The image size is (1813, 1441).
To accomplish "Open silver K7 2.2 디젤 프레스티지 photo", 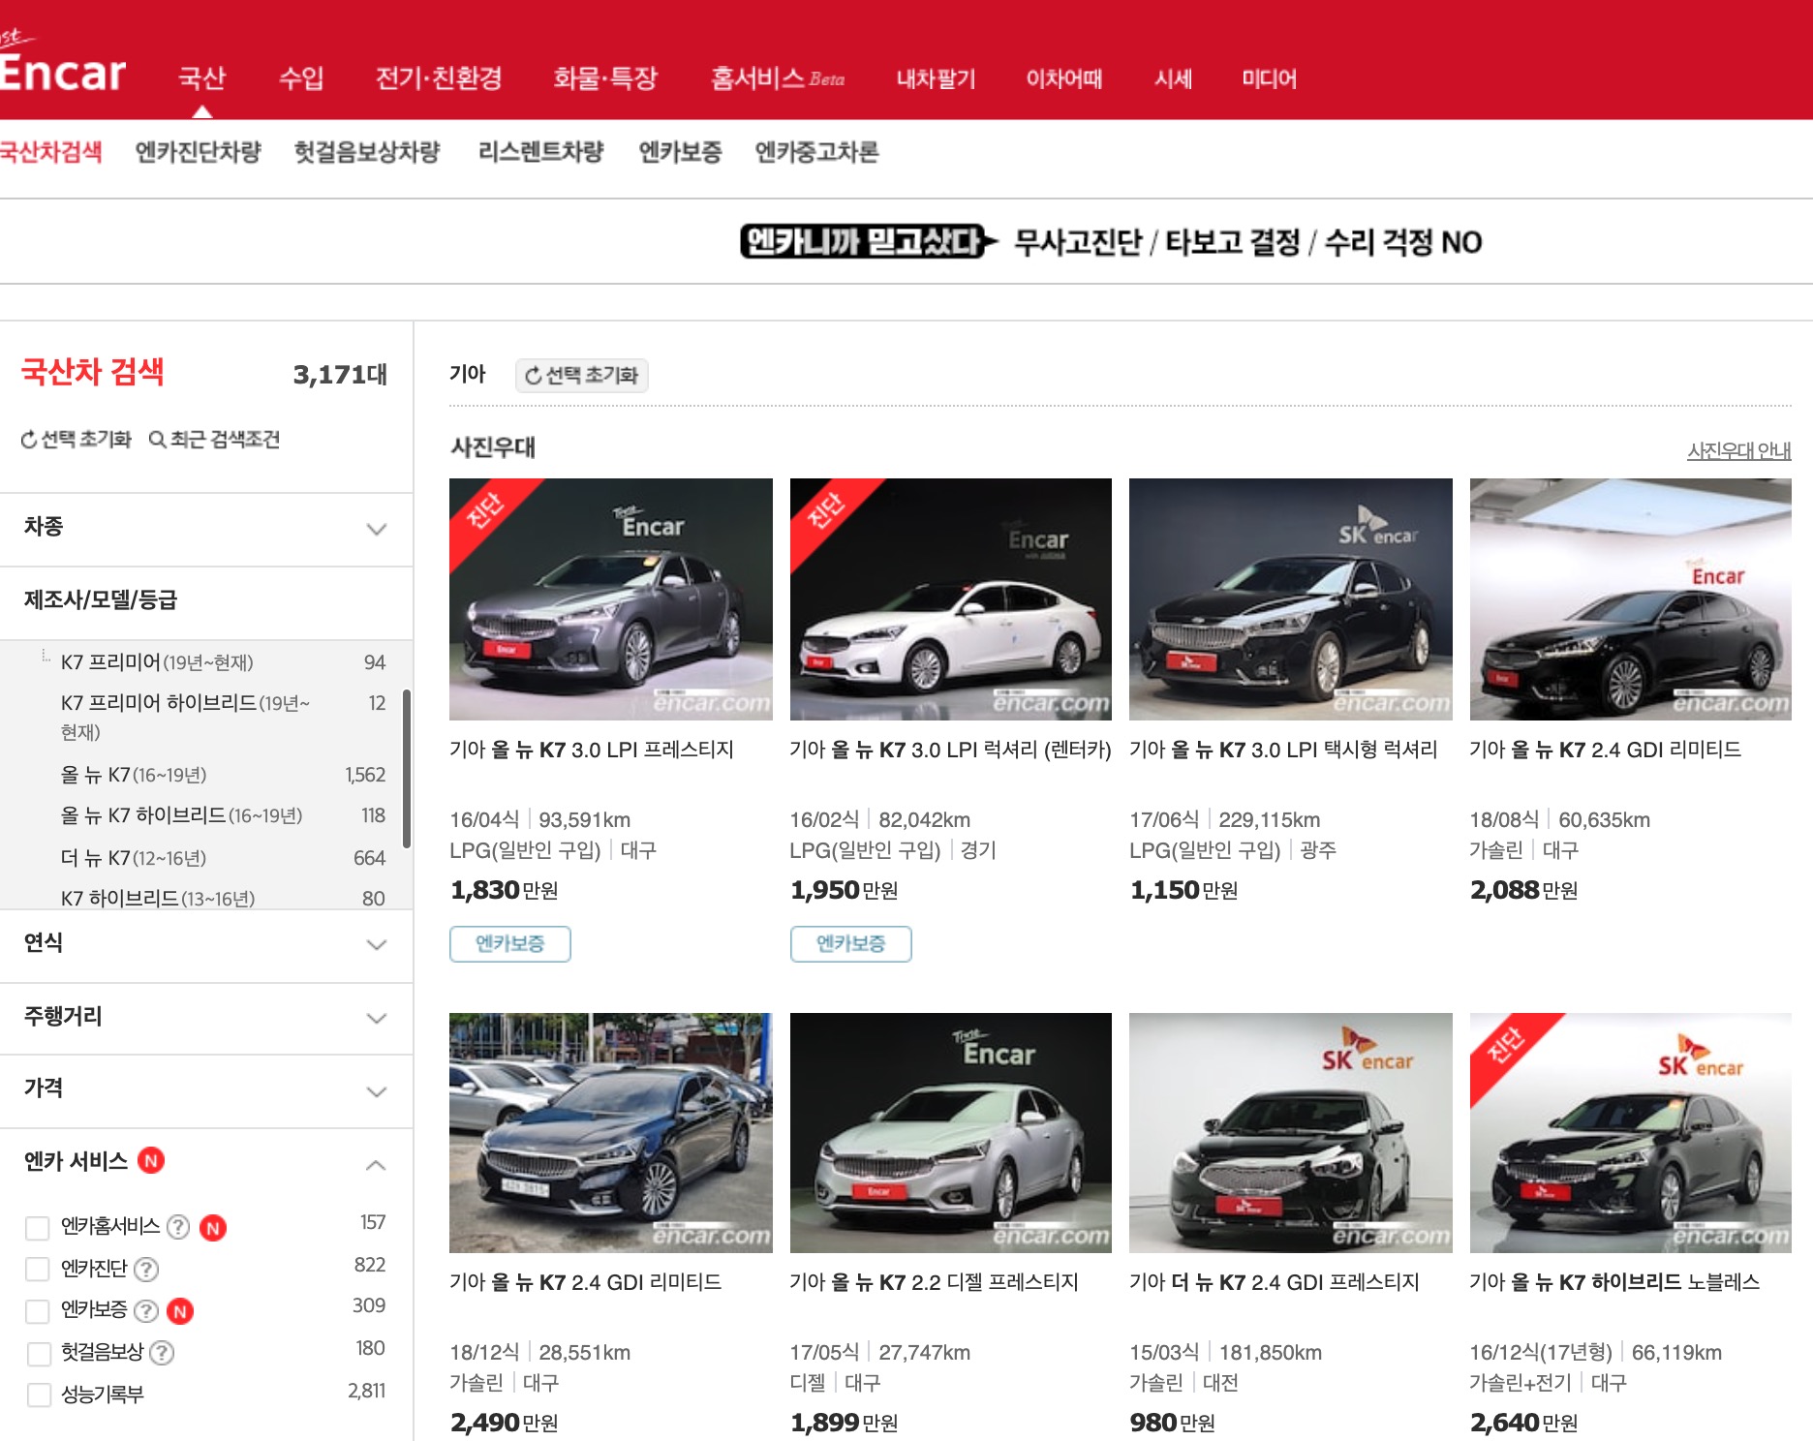I will 951,1133.
